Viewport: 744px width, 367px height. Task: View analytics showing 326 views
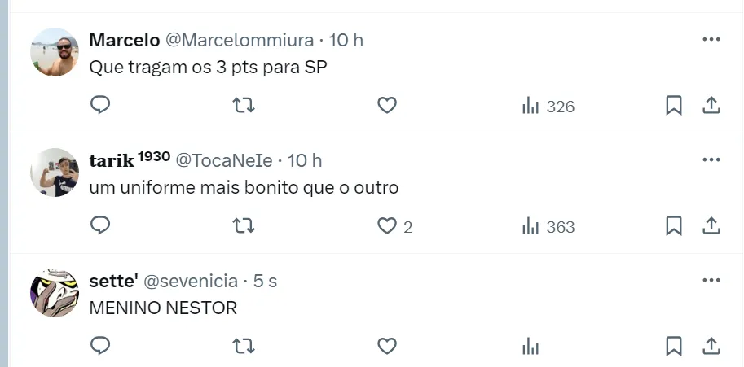[548, 106]
